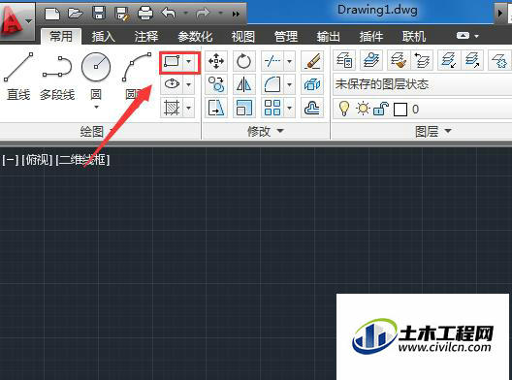Viewport: 512px width, 380px height.
Task: Select the hatch fill tool
Action: click(x=172, y=108)
